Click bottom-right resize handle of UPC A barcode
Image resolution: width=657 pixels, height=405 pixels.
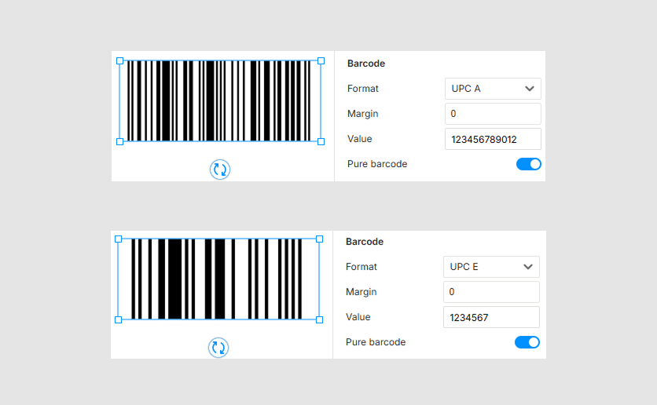click(x=321, y=142)
